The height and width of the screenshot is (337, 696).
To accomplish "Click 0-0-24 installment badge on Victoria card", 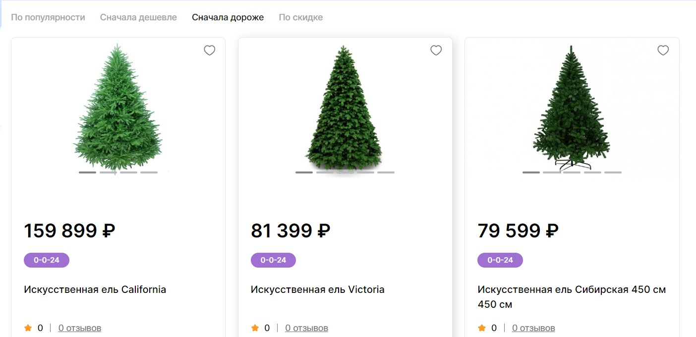I will click(273, 260).
